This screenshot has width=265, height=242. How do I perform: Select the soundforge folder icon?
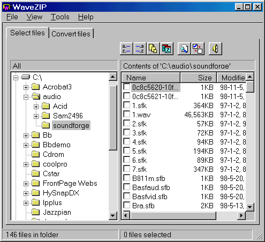click(x=46, y=125)
